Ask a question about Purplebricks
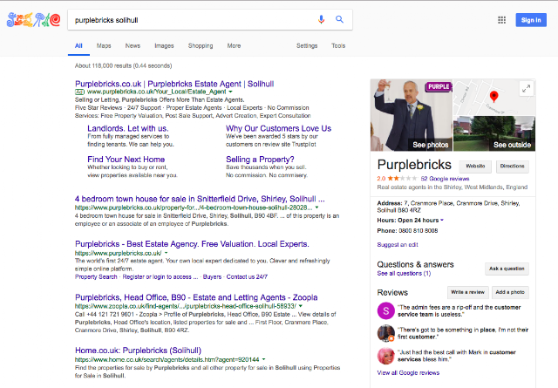Viewport: 558px width, 388px height. [x=507, y=269]
